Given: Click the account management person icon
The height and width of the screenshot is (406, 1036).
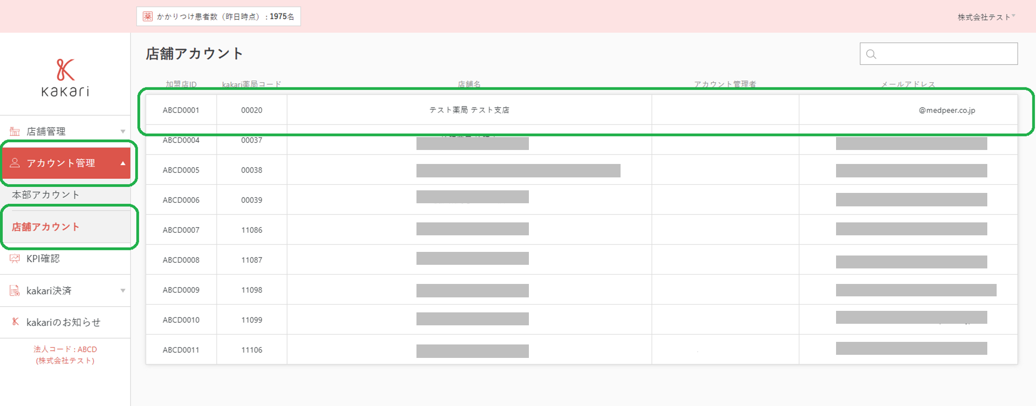Looking at the screenshot, I should click(x=15, y=163).
